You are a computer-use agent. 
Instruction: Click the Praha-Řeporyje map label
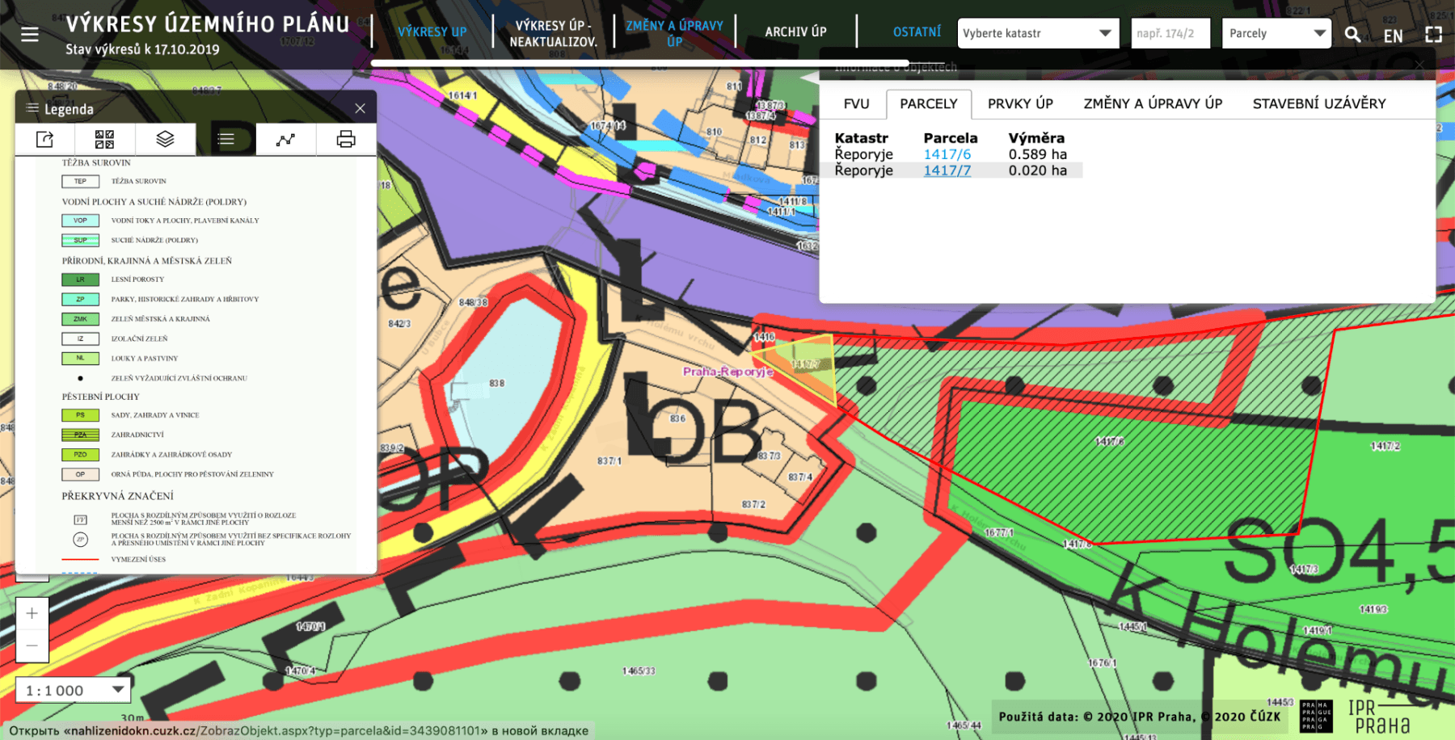pyautogui.click(x=728, y=372)
